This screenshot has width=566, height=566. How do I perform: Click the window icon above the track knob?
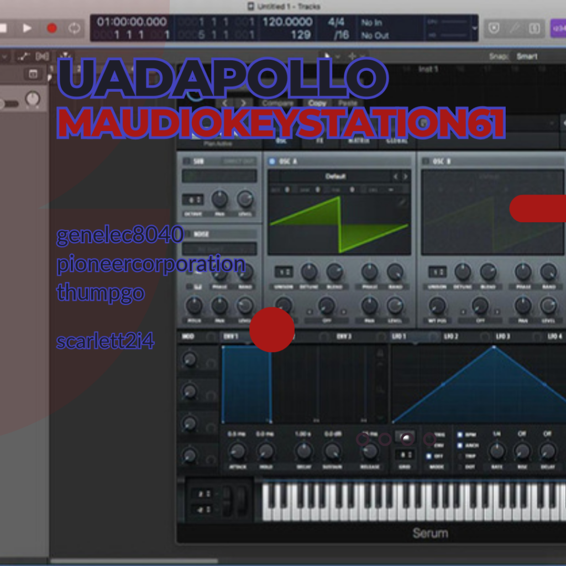pos(33,74)
